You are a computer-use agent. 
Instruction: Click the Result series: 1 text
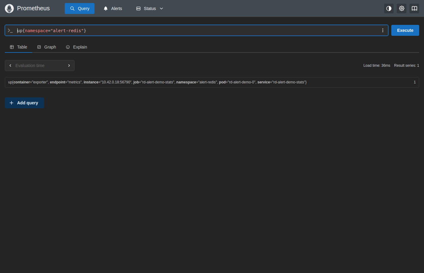point(406,66)
